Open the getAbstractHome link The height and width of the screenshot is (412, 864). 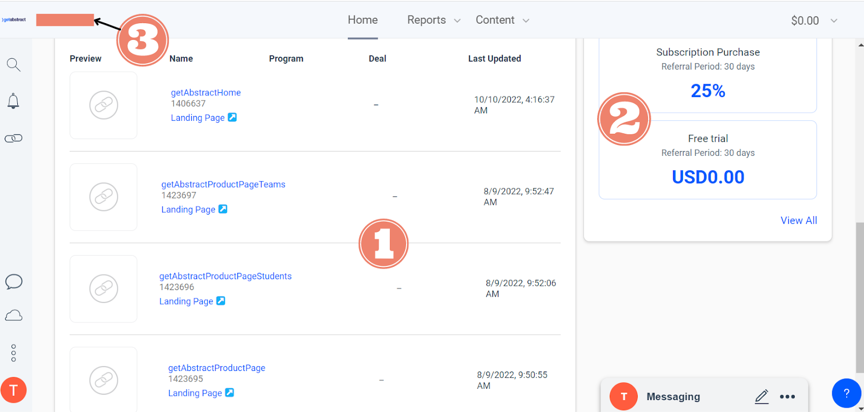tap(206, 93)
